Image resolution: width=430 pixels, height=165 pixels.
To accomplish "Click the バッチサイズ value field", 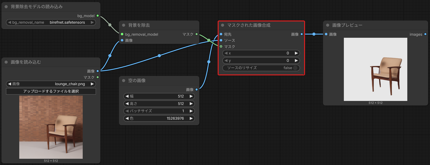I will (159, 111).
